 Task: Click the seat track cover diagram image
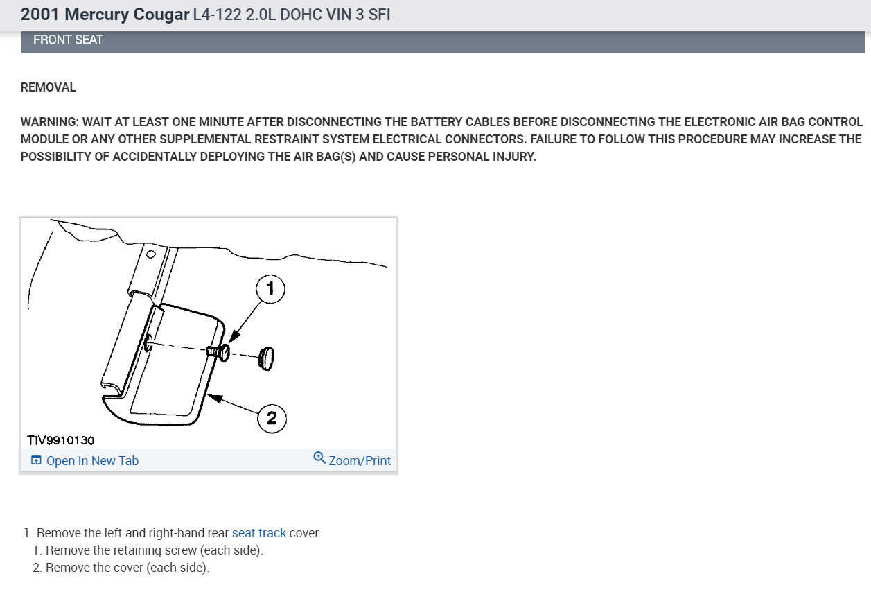pyautogui.click(x=208, y=333)
